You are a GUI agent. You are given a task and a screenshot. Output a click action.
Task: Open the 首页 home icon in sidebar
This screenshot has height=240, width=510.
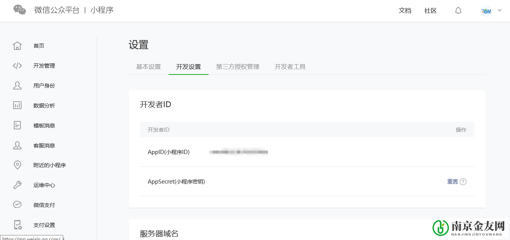tap(17, 45)
